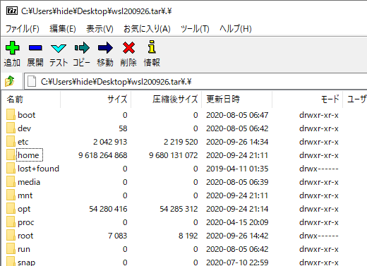Image resolution: width=367 pixels, height=266 pixels.
Task: Select the home folder icon
Action: point(11,155)
